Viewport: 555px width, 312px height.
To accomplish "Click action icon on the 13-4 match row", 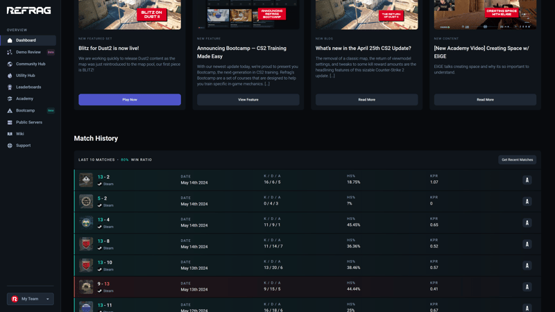I will point(527,223).
